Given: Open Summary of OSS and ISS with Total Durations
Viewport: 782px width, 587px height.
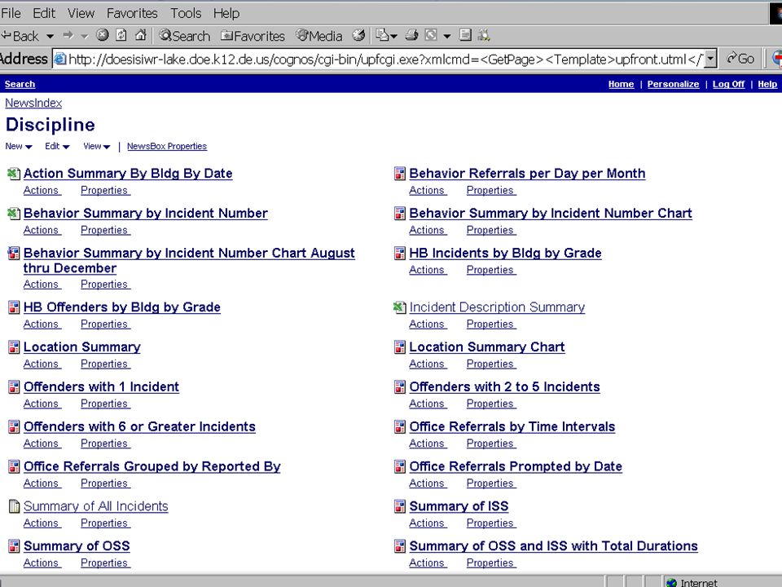Looking at the screenshot, I should coord(553,546).
